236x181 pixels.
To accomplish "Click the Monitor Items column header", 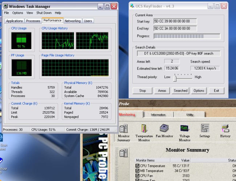I will tap(152, 160).
